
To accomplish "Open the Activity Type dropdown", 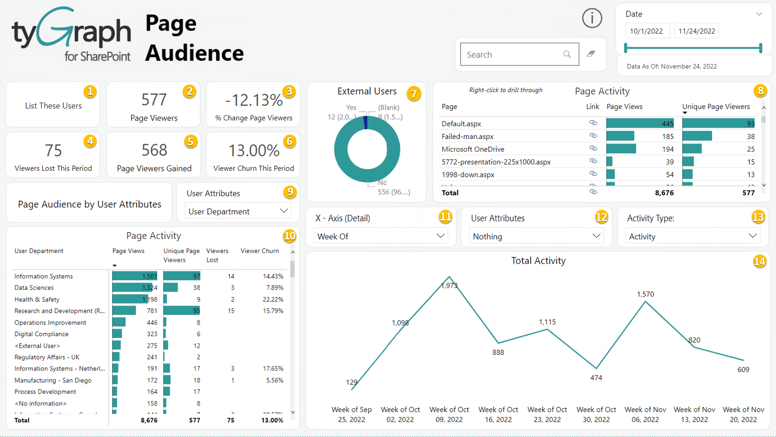I will click(752, 236).
